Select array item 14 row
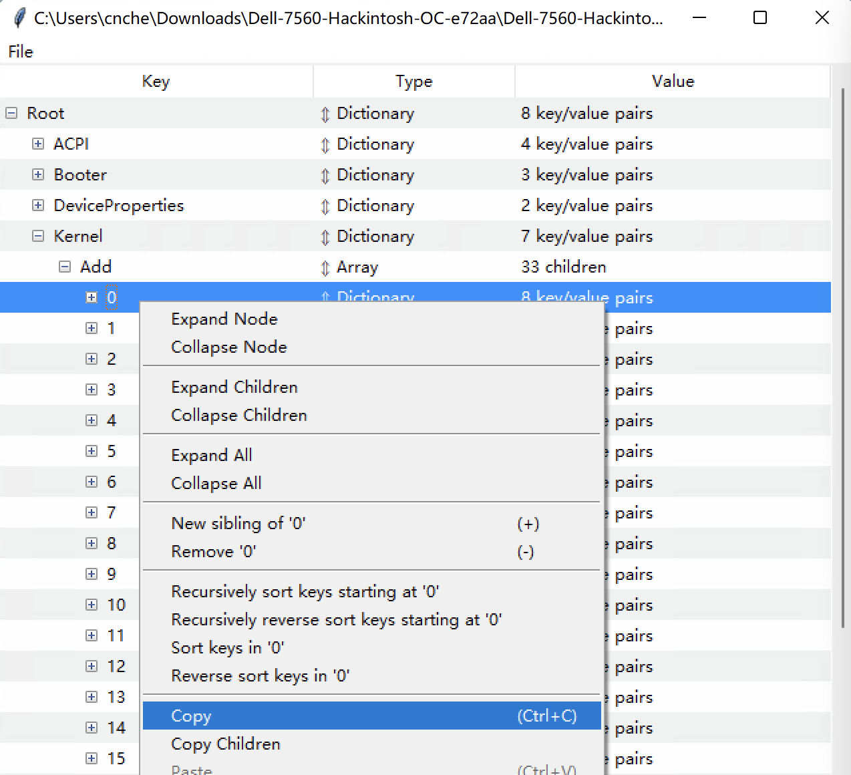Screen dimensions: 851x775 [116, 728]
